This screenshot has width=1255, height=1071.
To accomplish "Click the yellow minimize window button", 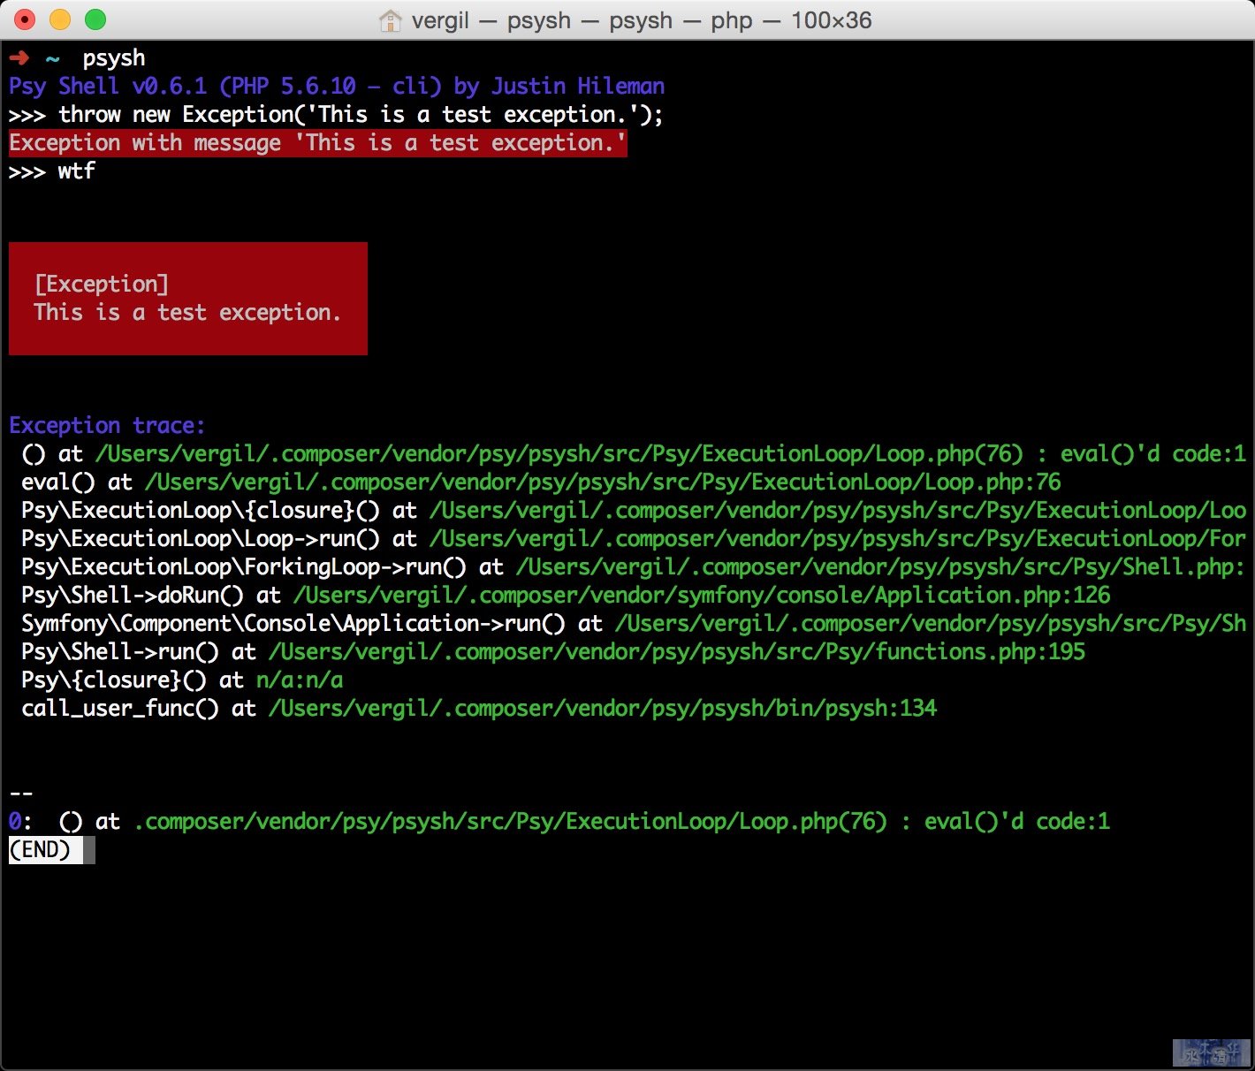I will (x=60, y=19).
